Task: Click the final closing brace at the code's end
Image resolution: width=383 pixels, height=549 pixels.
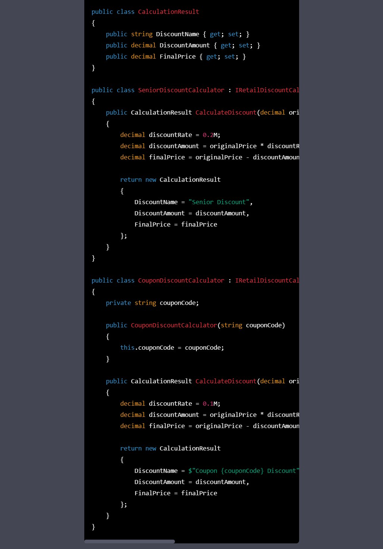Action: pyautogui.click(x=93, y=527)
